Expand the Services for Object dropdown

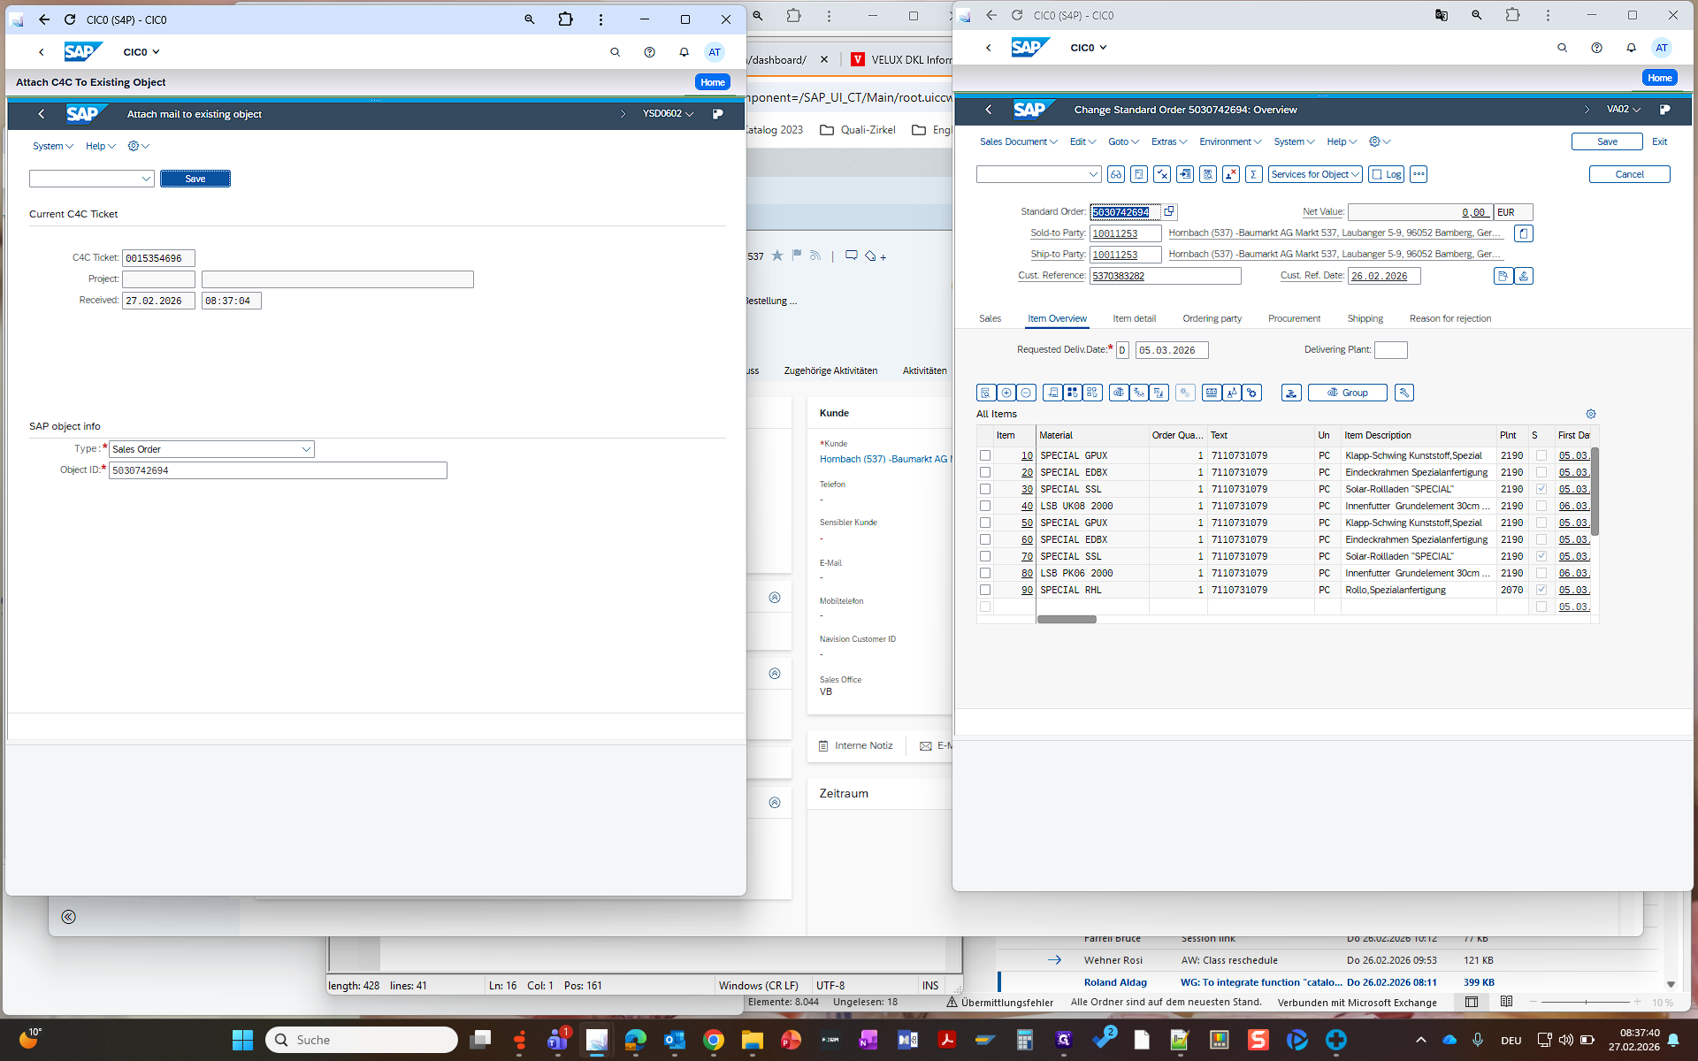pos(1315,174)
